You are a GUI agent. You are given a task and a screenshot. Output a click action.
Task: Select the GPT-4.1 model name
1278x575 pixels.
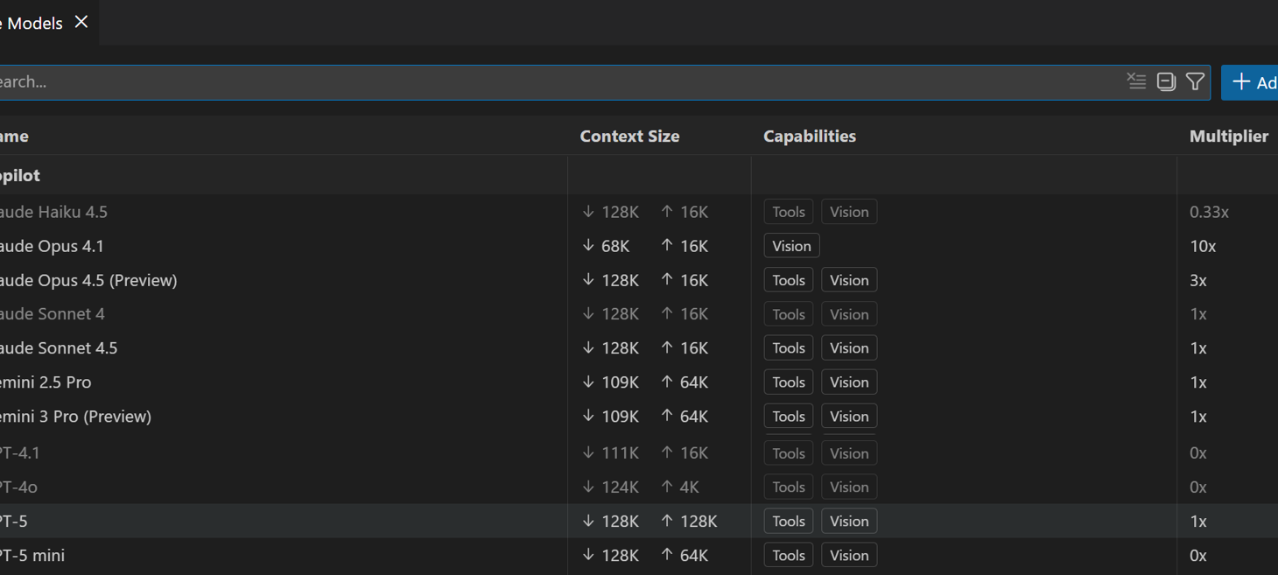coord(20,452)
